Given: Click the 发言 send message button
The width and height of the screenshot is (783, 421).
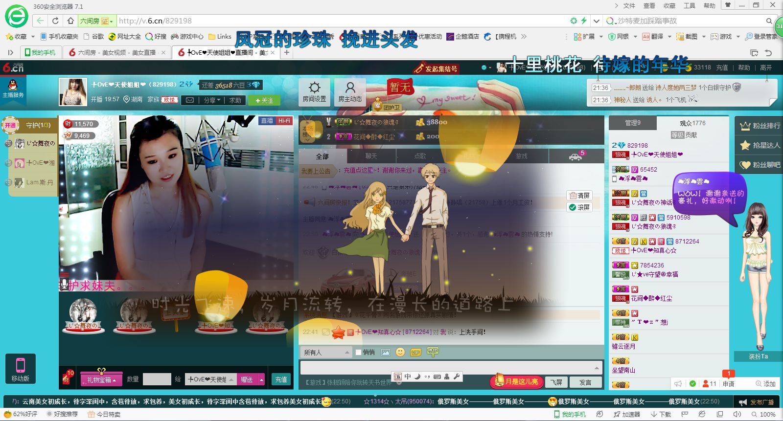Looking at the screenshot, I should click(585, 382).
